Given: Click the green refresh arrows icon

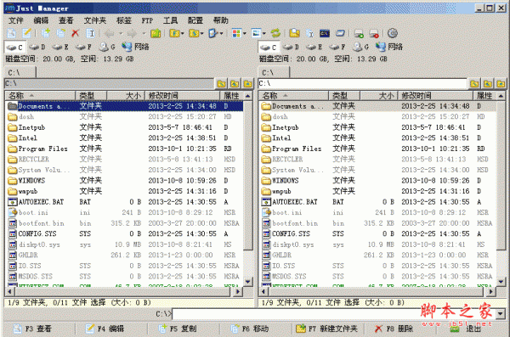Looking at the screenshot, I should [275, 33].
